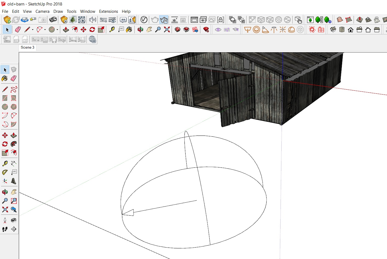Click the V-Ray spot light icon

(x=265, y=30)
